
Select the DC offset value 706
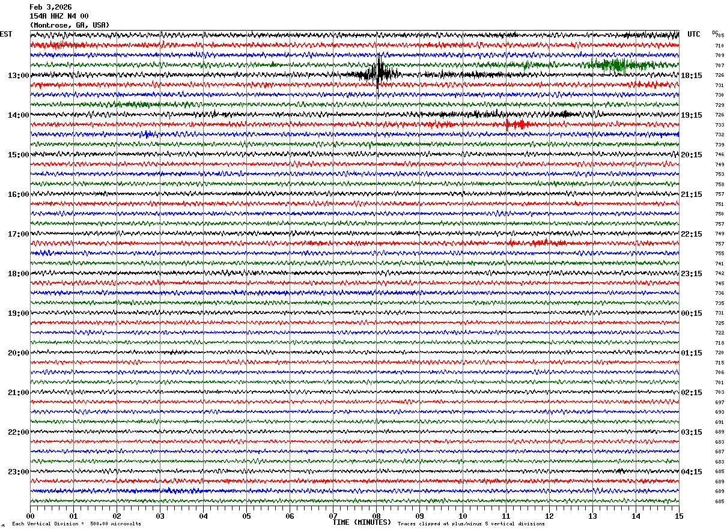pyautogui.click(x=719, y=372)
